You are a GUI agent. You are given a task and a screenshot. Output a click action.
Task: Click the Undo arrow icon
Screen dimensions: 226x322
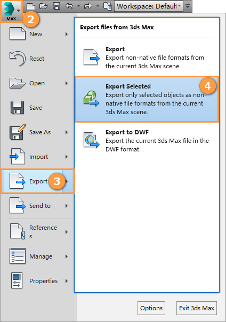click(x=69, y=6)
